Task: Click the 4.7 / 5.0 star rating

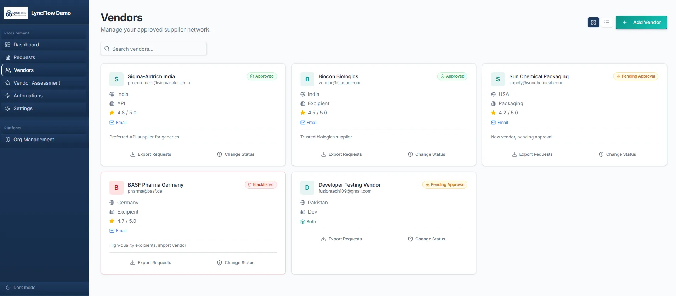Action: [x=123, y=221]
